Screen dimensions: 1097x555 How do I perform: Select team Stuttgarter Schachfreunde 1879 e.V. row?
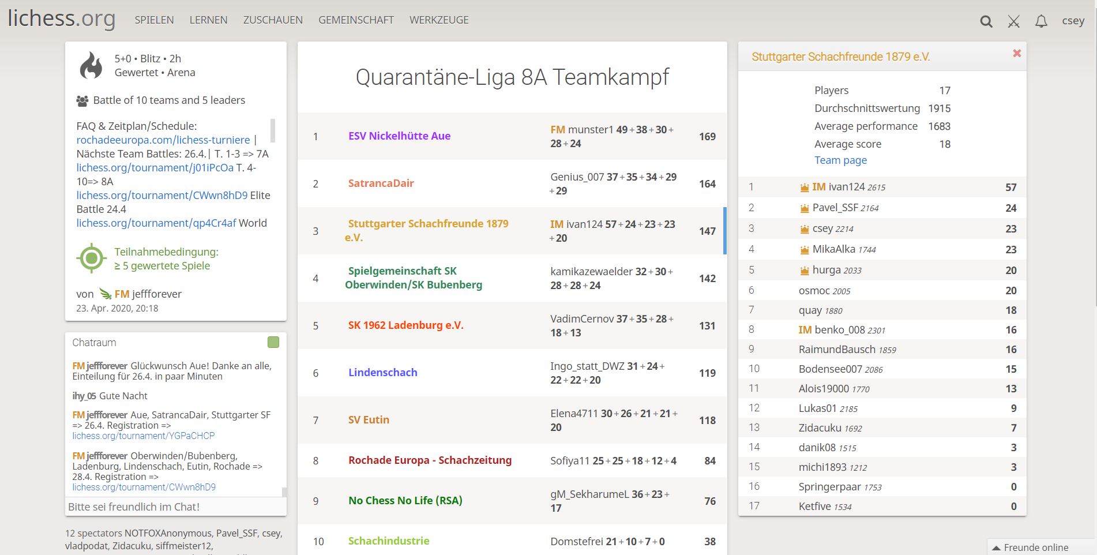pos(512,231)
